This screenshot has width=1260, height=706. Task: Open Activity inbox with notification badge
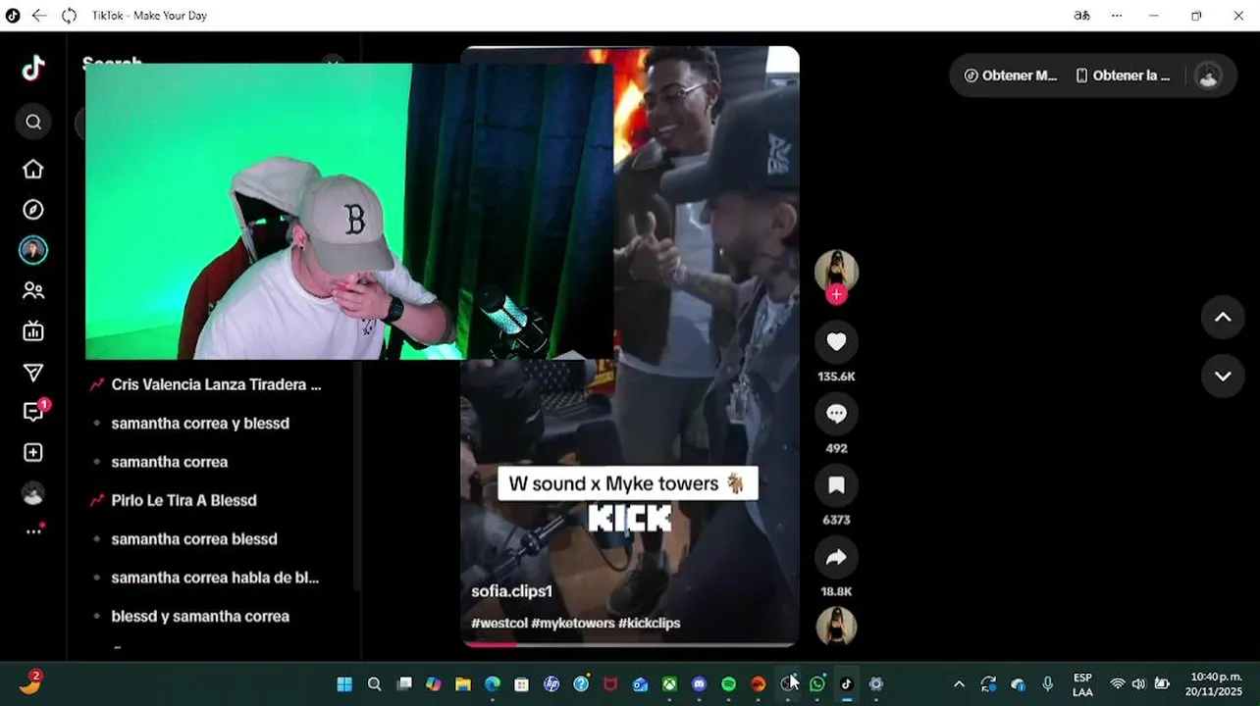click(x=33, y=412)
